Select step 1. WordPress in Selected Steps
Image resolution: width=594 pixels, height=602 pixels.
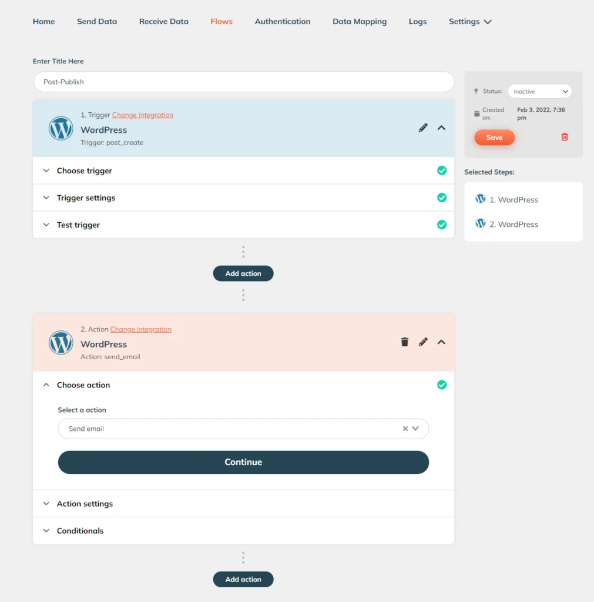[507, 199]
